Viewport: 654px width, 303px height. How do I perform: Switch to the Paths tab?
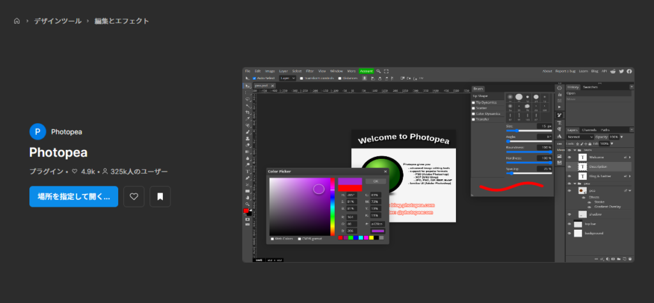pyautogui.click(x=605, y=130)
